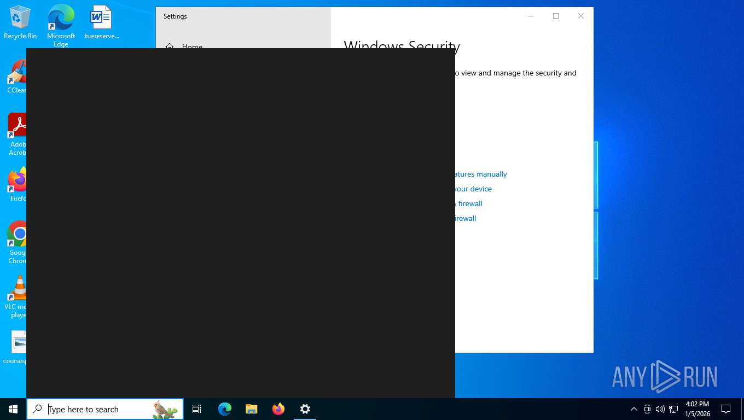Click the lower link ending in 'irewall'
Screen dimensions: 744x420
point(466,218)
